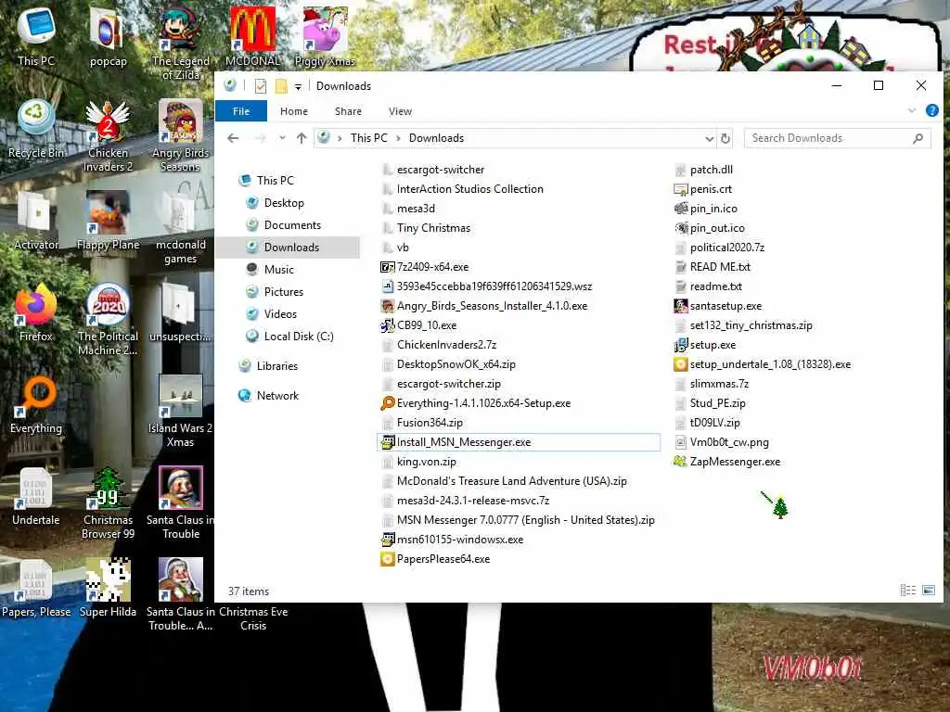Expand the This PC breadcrumb arrow
This screenshot has width=950, height=712.
click(398, 138)
